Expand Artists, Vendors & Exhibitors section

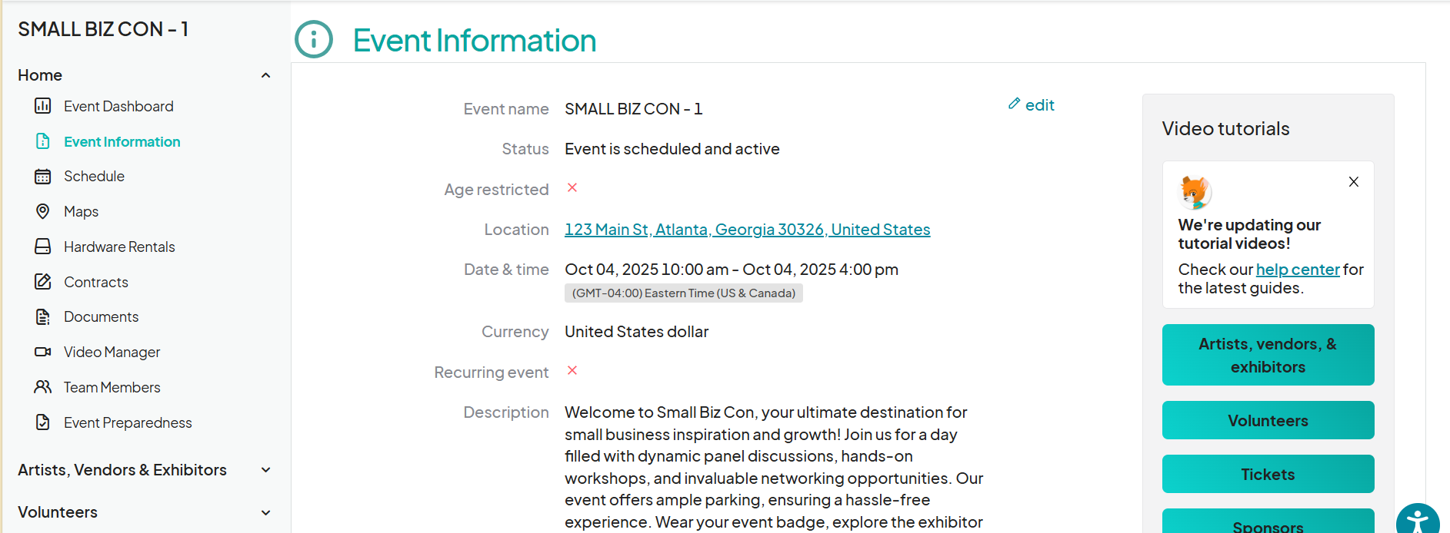coord(265,470)
